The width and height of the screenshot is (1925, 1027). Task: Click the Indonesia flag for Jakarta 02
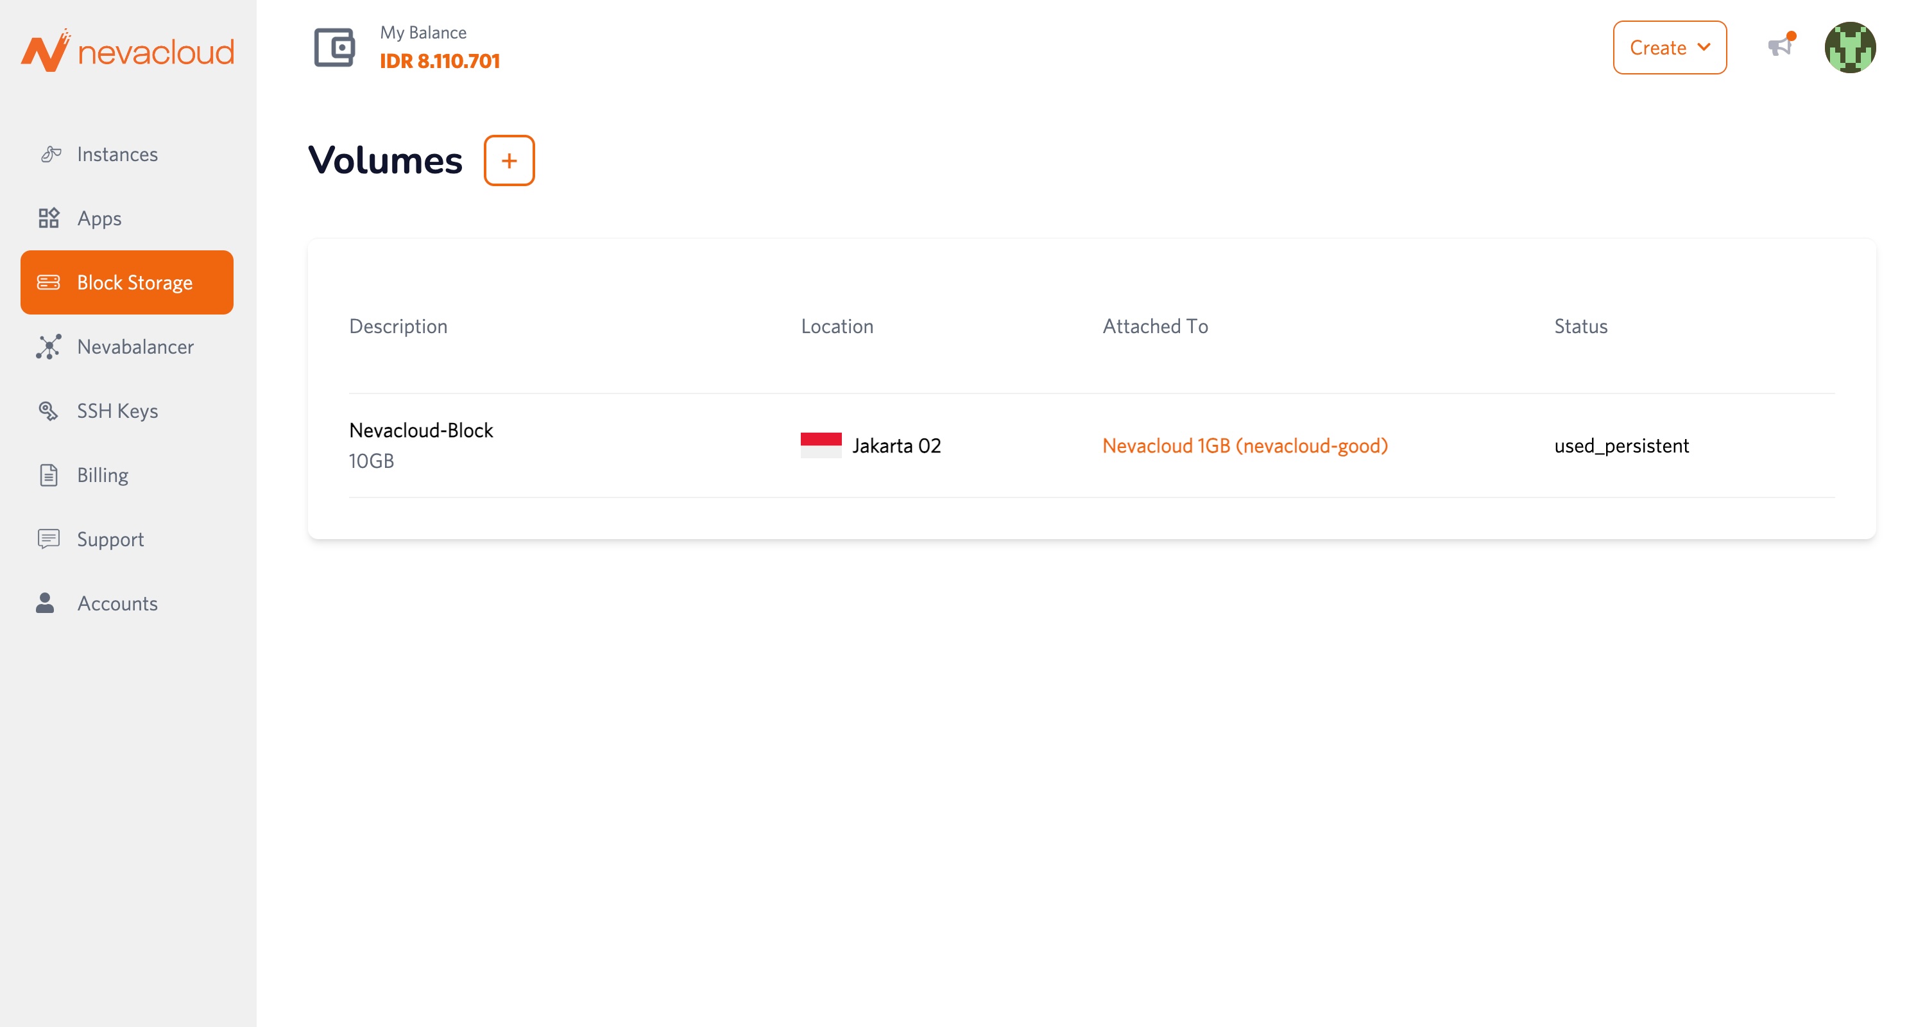(821, 445)
